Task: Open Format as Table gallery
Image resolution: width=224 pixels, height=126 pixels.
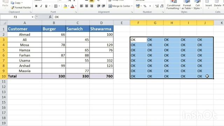Action: (x=187, y=5)
